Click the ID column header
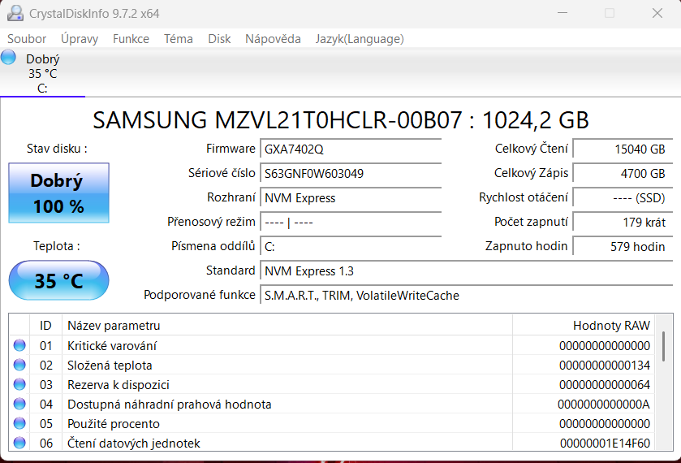Viewport: 681px width, 463px height. pyautogui.click(x=45, y=325)
